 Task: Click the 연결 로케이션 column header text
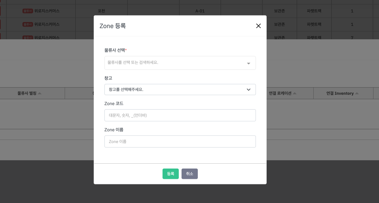(280, 93)
